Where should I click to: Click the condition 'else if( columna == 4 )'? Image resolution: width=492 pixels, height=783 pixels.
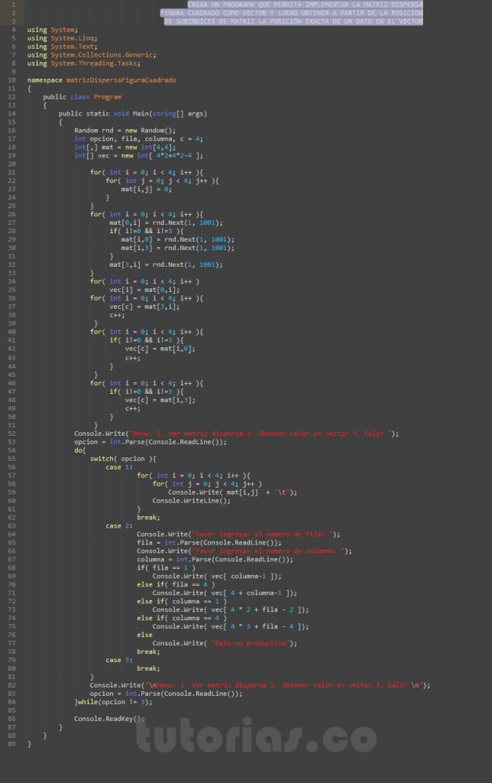(182, 618)
